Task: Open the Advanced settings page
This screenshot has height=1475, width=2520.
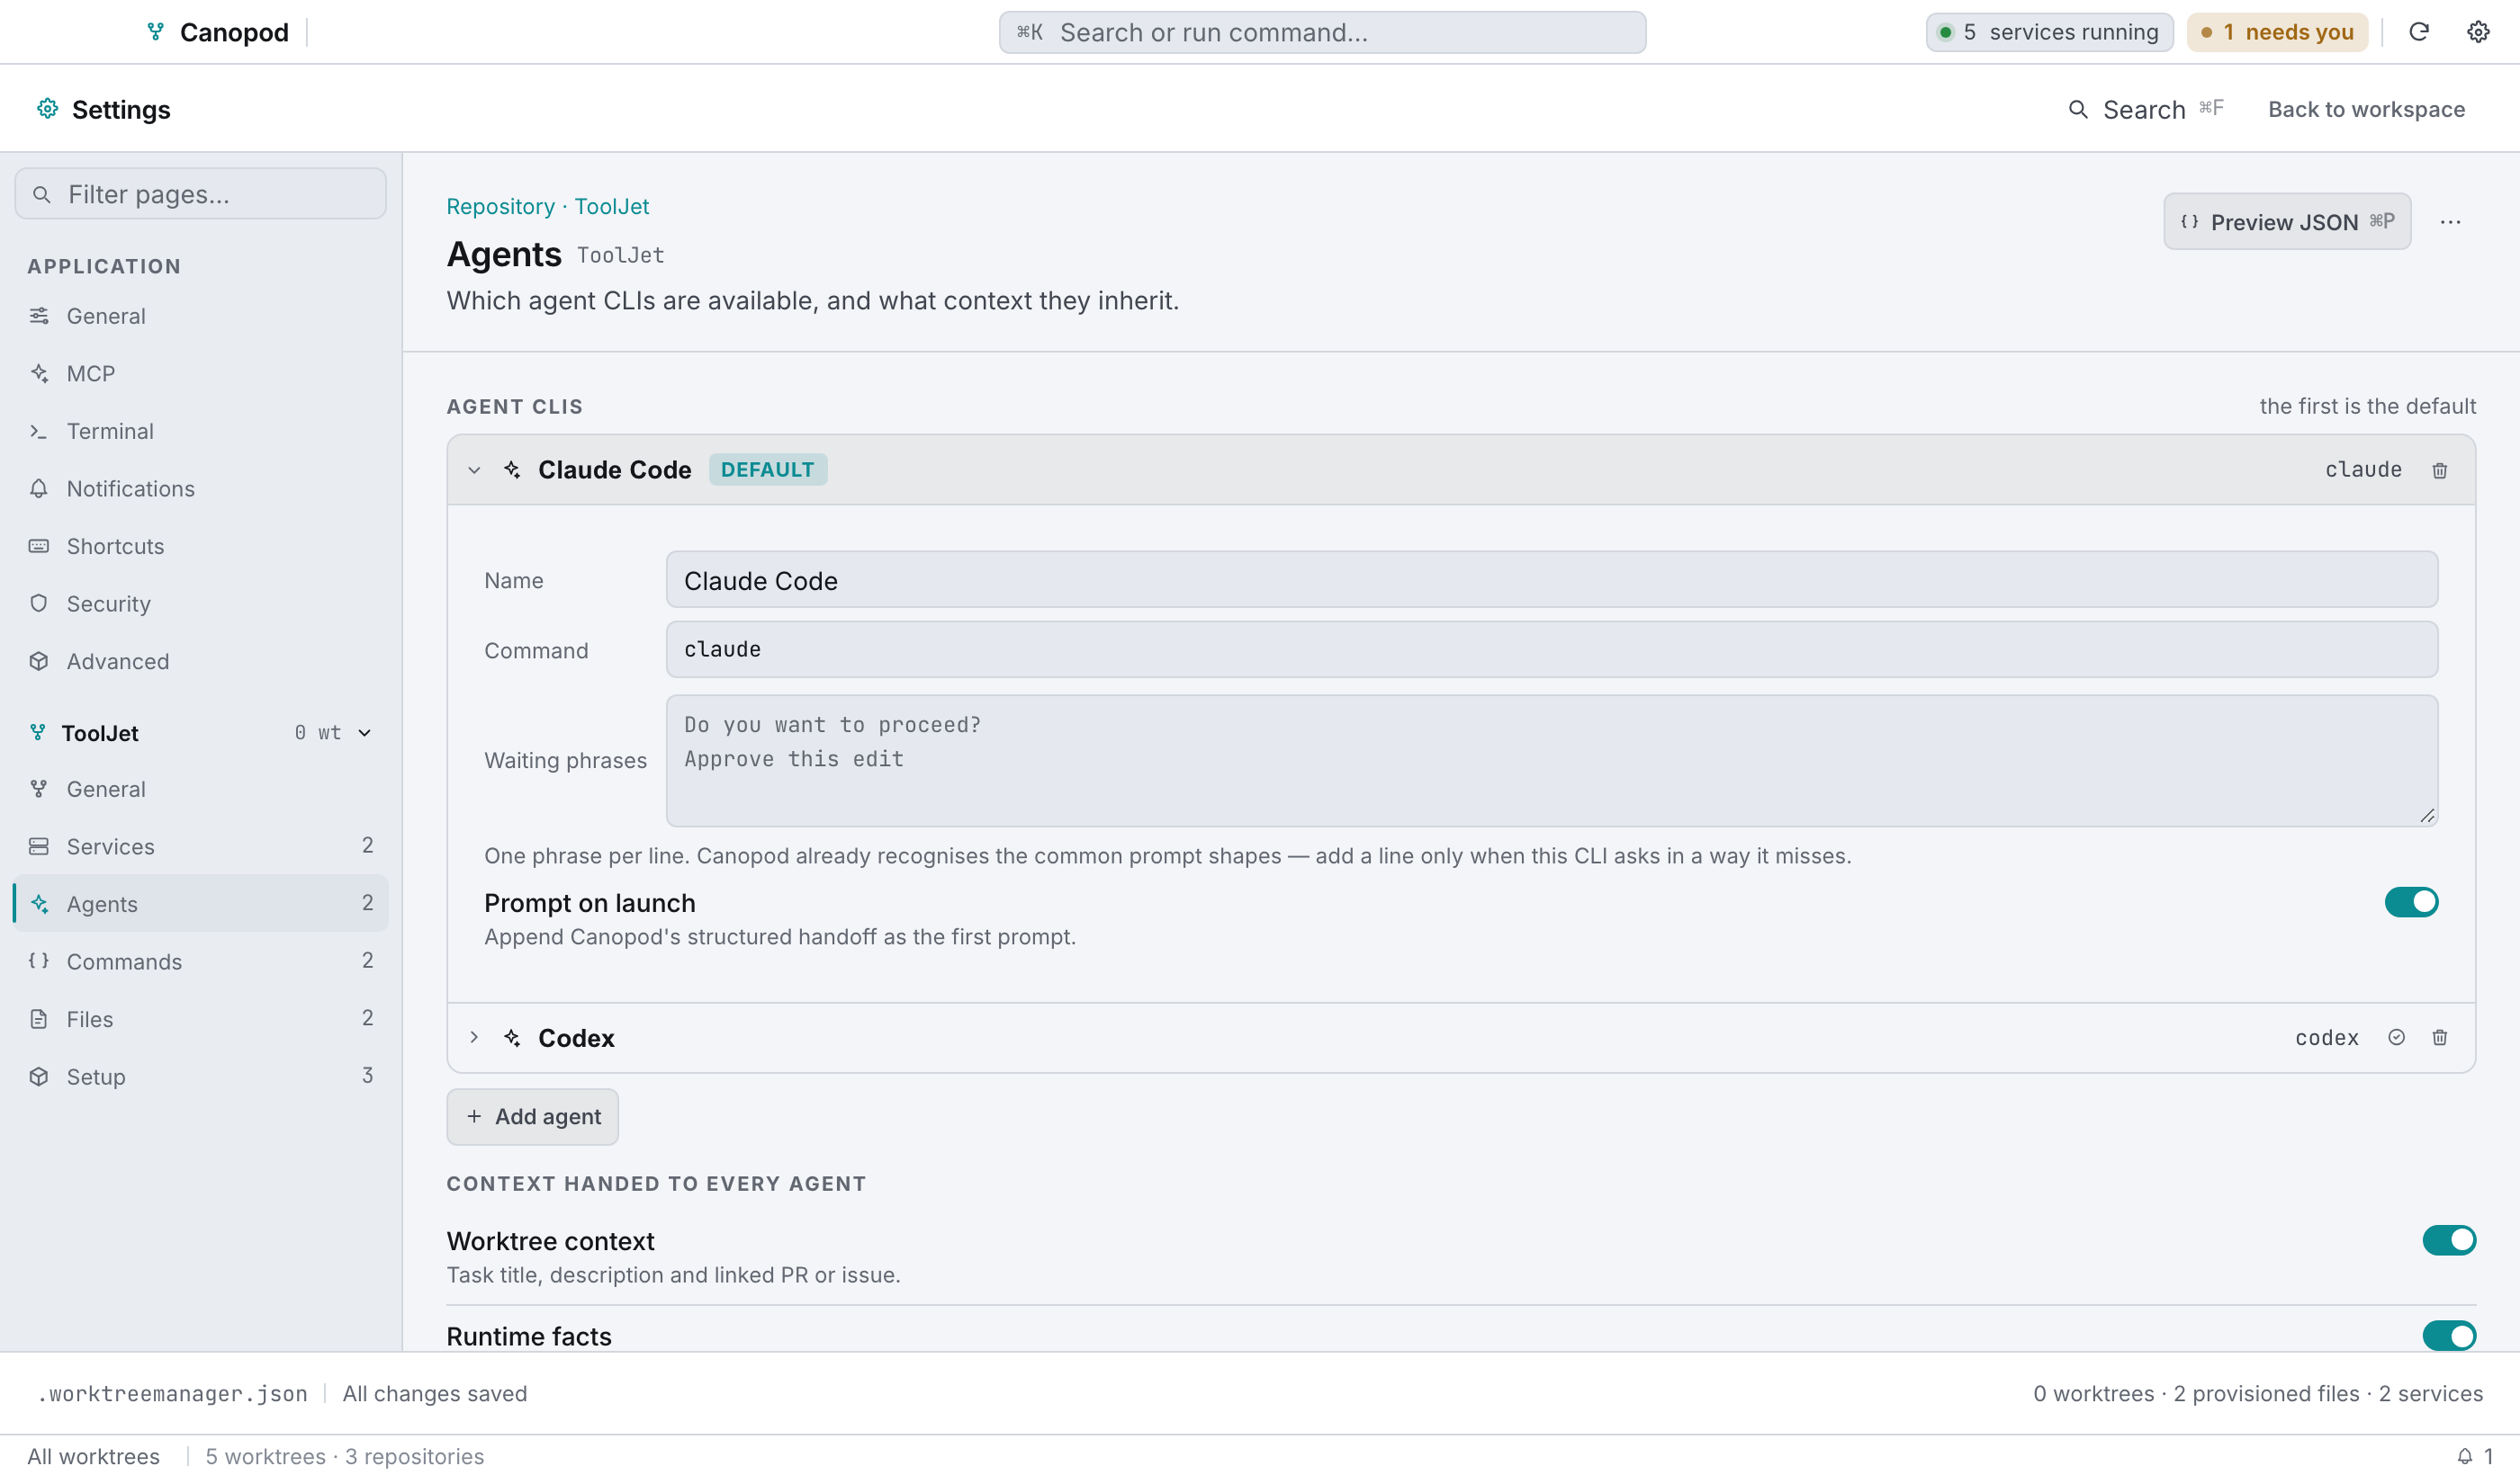Action: (x=200, y=662)
